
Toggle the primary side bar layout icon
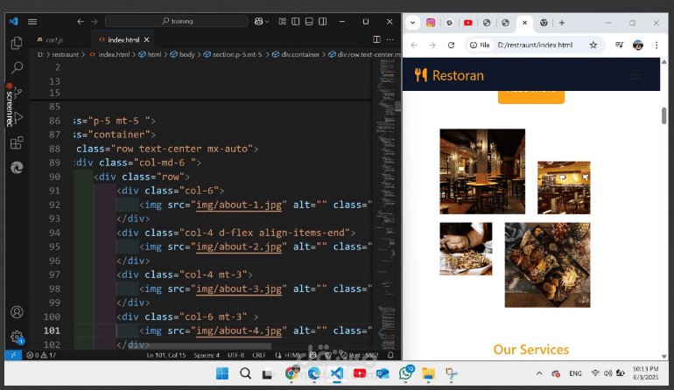tap(295, 22)
